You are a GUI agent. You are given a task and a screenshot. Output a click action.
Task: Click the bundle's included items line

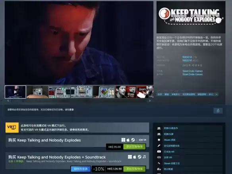(65, 161)
